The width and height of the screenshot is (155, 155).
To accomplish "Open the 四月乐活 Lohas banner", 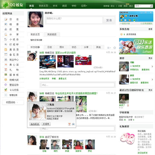I will [136, 46].
